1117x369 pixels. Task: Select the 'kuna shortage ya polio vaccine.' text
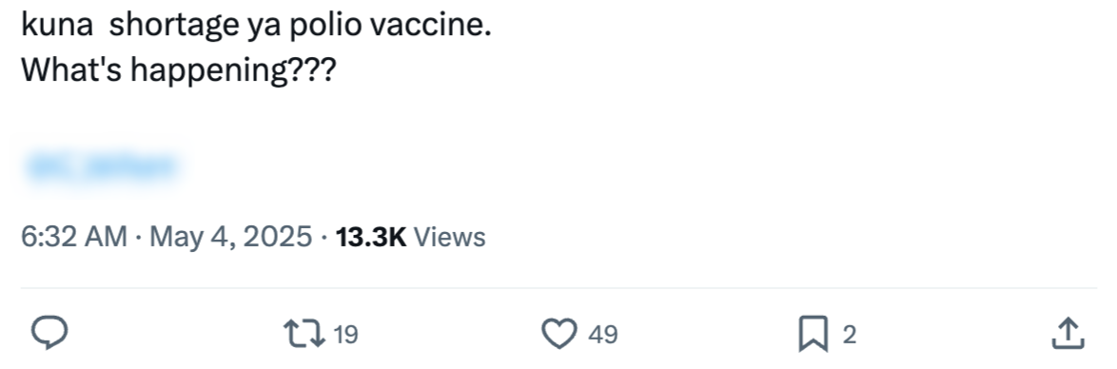(257, 27)
